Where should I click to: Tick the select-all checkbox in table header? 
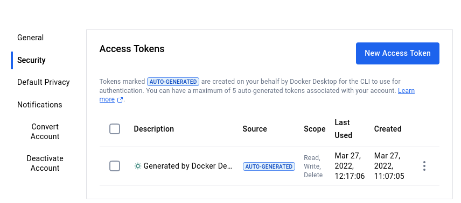[115, 129]
